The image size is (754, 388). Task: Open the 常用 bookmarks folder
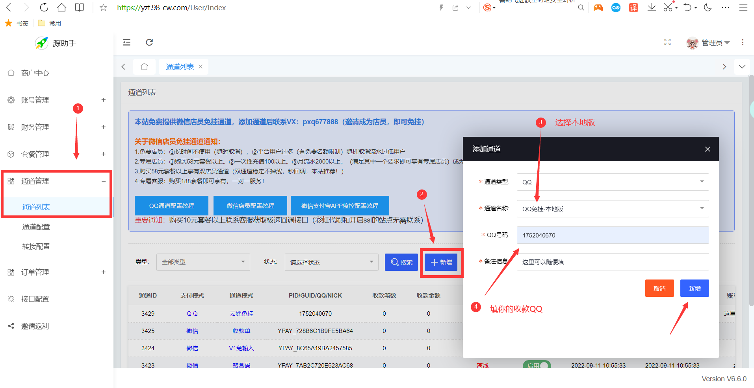coord(50,23)
